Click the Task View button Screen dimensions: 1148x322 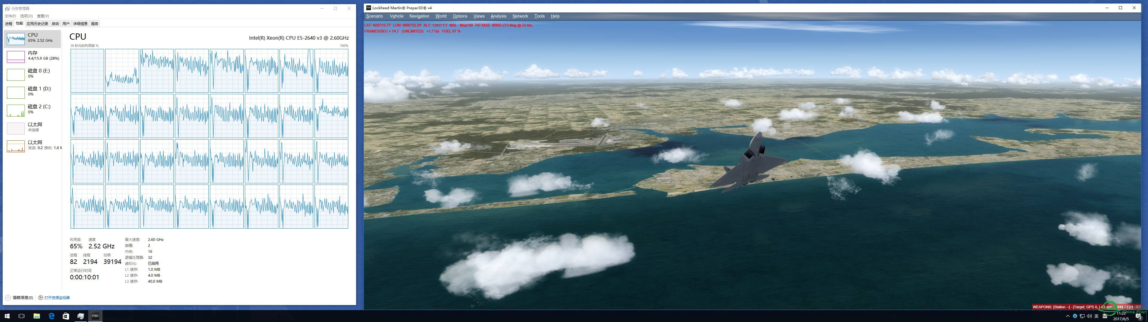tap(22, 316)
